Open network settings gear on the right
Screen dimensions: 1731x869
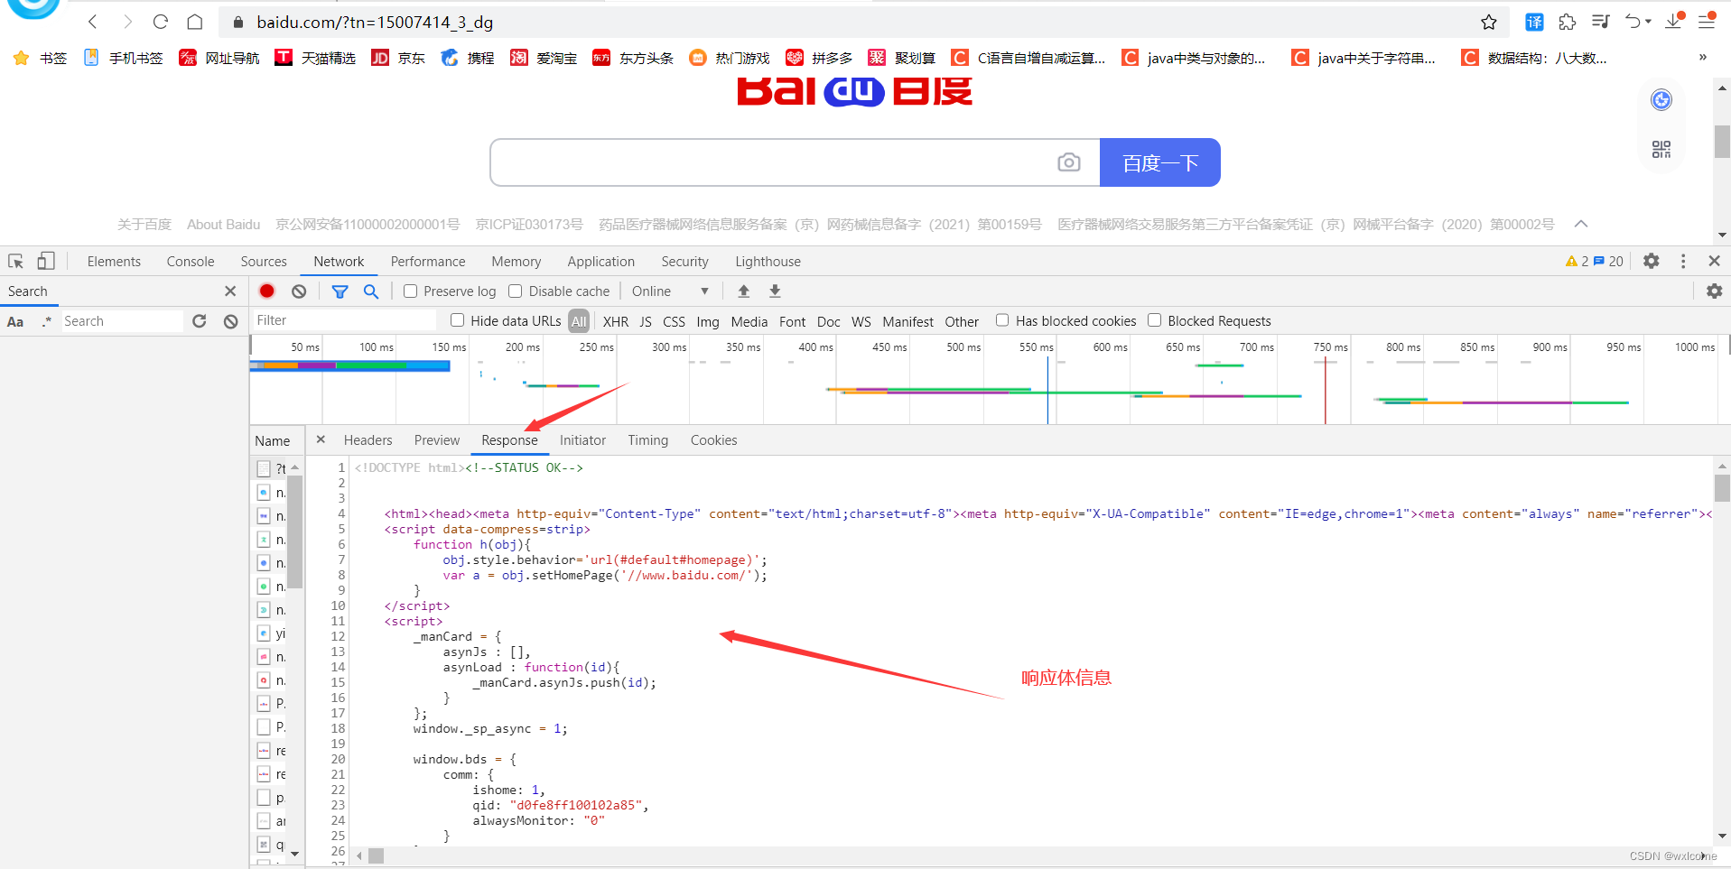coord(1715,291)
